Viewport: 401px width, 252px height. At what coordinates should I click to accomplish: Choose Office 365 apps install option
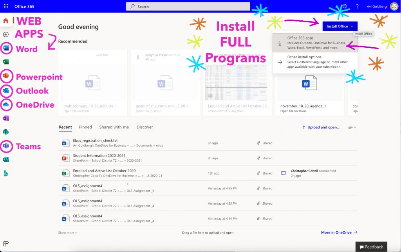click(315, 43)
